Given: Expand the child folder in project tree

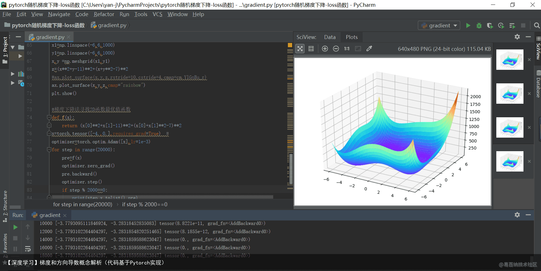Looking at the screenshot, I should tap(20, 56).
